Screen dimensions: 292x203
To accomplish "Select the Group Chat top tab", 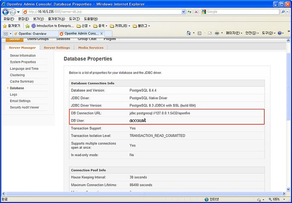I will point(87,39).
